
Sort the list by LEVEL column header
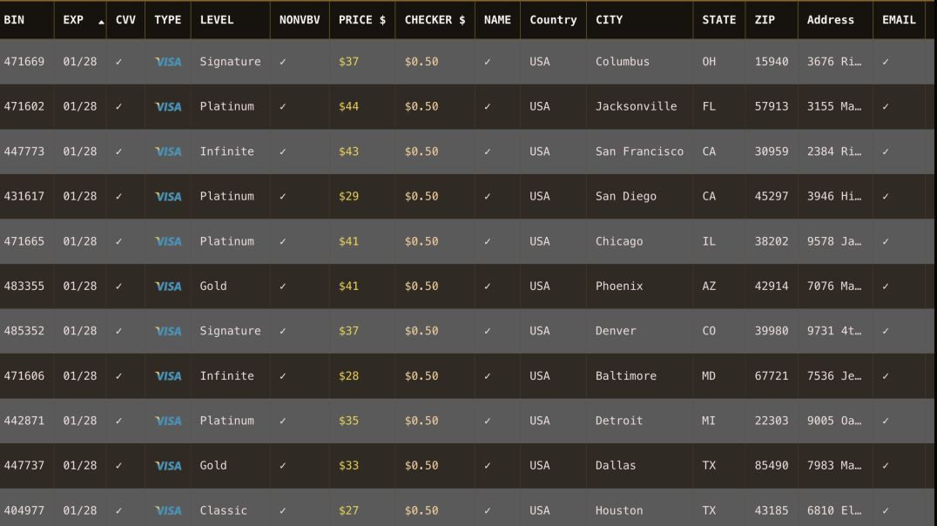(x=216, y=20)
